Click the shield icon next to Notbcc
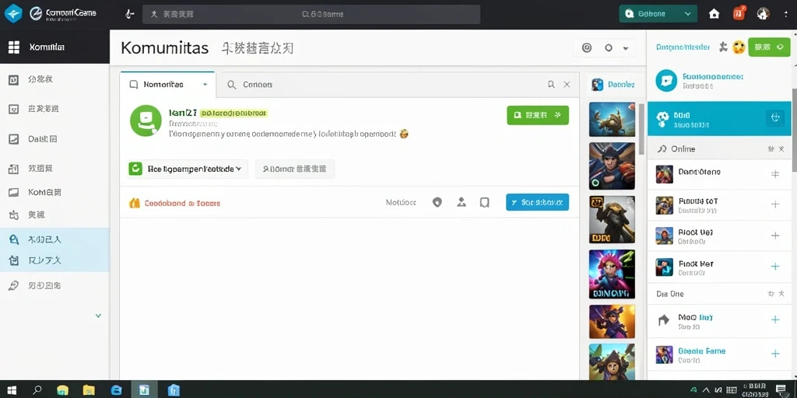This screenshot has width=797, height=398. tap(437, 203)
